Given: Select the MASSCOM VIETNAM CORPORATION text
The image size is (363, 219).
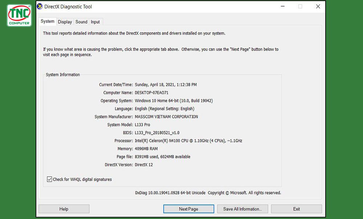Looking at the screenshot, I should (167, 117).
